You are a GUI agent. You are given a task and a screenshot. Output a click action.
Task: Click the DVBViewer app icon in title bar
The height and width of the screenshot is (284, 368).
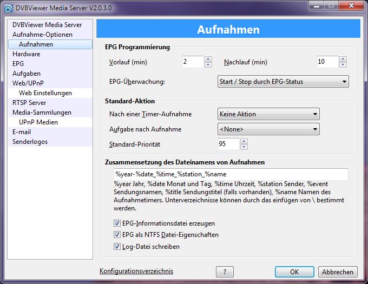pyautogui.click(x=8, y=7)
